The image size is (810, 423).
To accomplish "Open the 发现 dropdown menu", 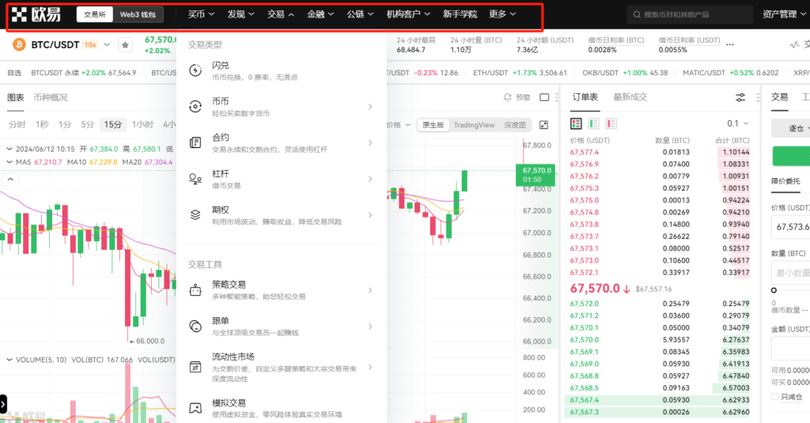I will [x=240, y=14].
